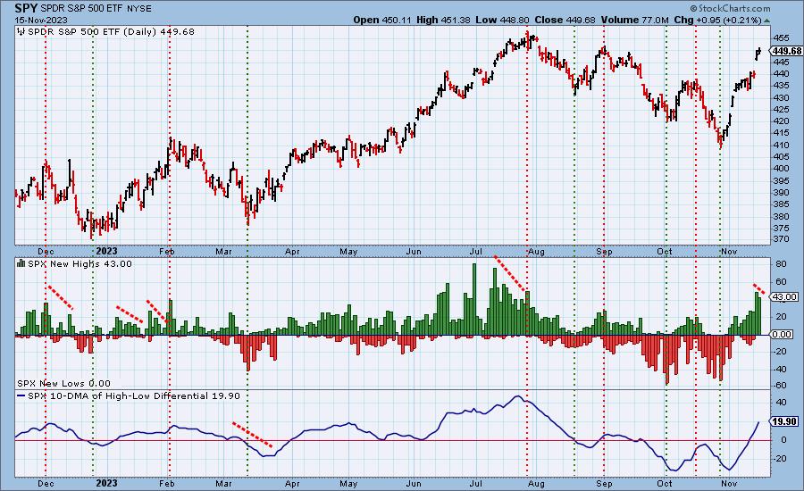The height and width of the screenshot is (491, 804).
Task: Click Jun label on the bottom date axis
Action: pos(414,483)
